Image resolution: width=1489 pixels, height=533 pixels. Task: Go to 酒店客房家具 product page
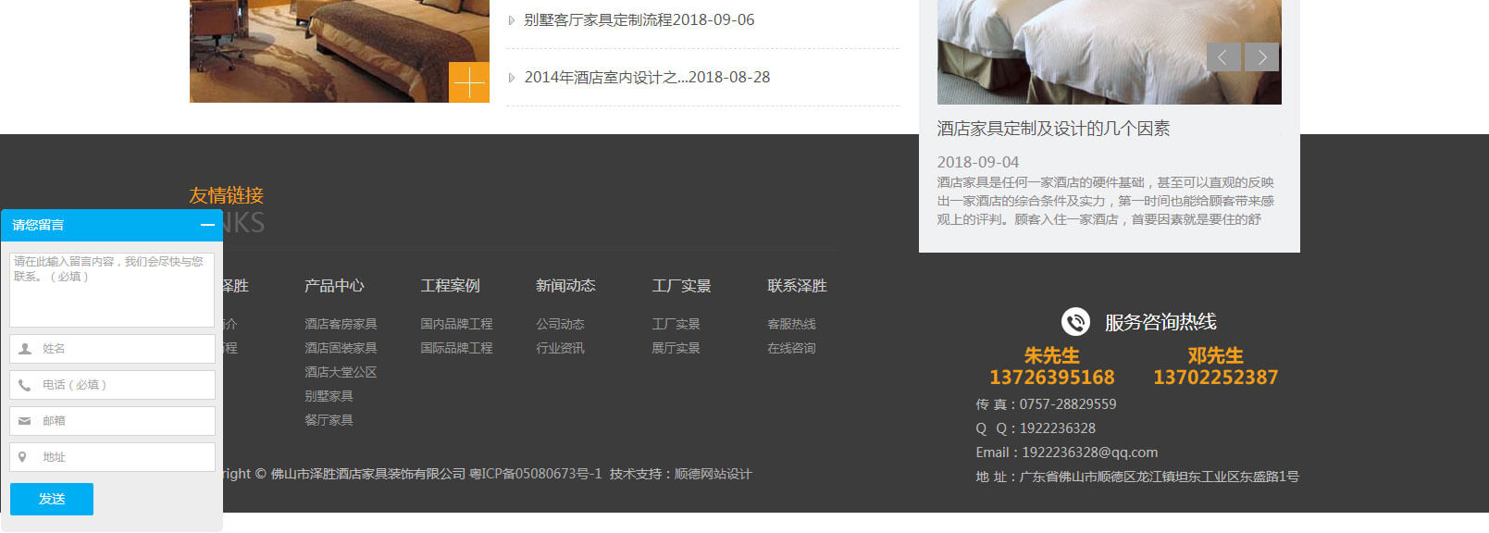[341, 324]
